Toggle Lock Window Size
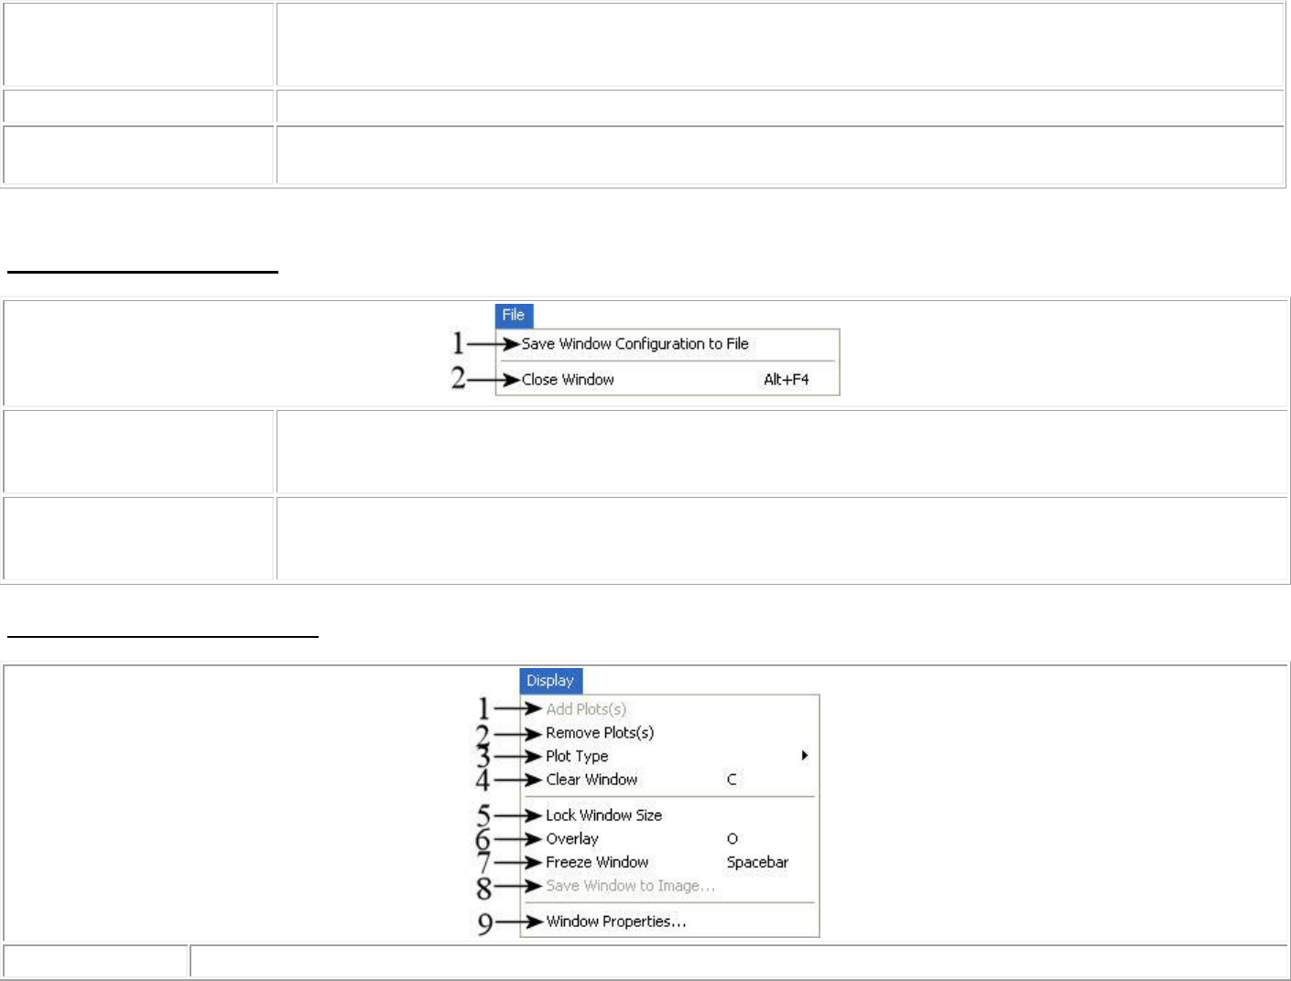This screenshot has height=981, width=1291. (603, 815)
